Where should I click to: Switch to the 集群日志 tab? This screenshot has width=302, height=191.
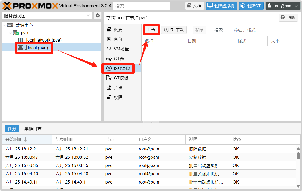pyautogui.click(x=33, y=129)
